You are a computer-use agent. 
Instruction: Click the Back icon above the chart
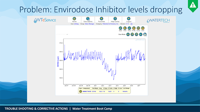(x=120, y=29)
